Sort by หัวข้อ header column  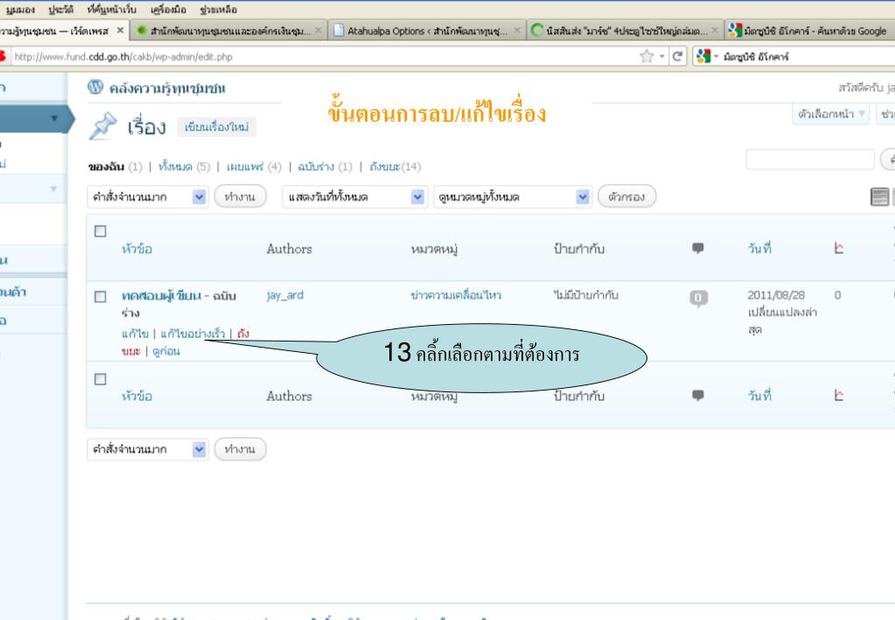137,249
